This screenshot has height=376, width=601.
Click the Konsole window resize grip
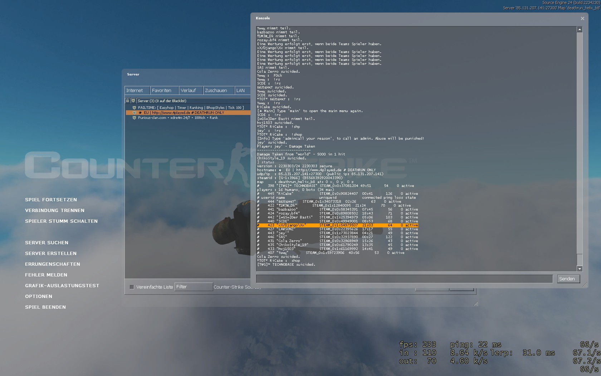tap(585, 285)
